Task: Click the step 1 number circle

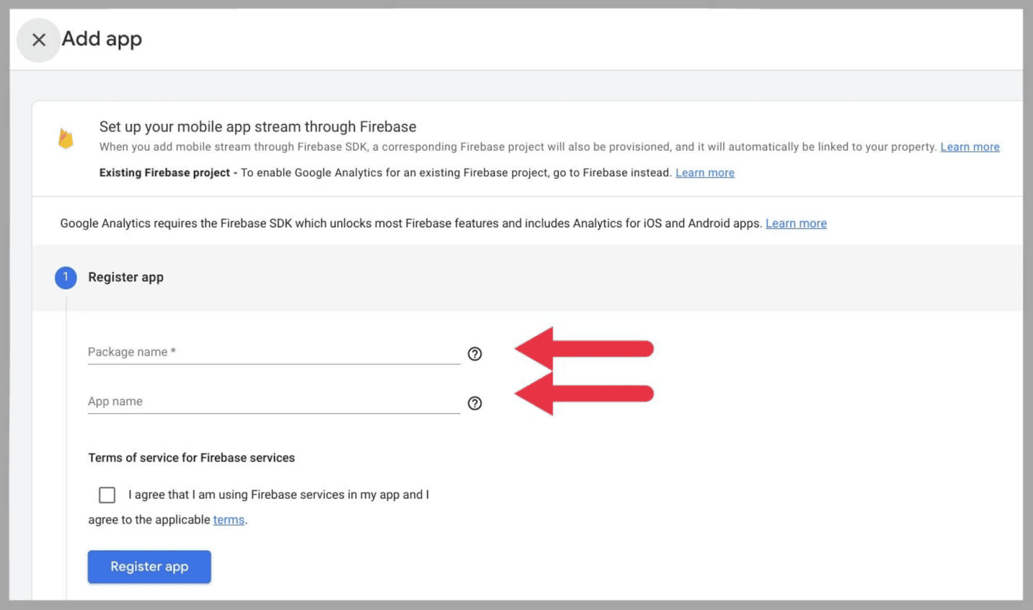Action: coord(66,278)
